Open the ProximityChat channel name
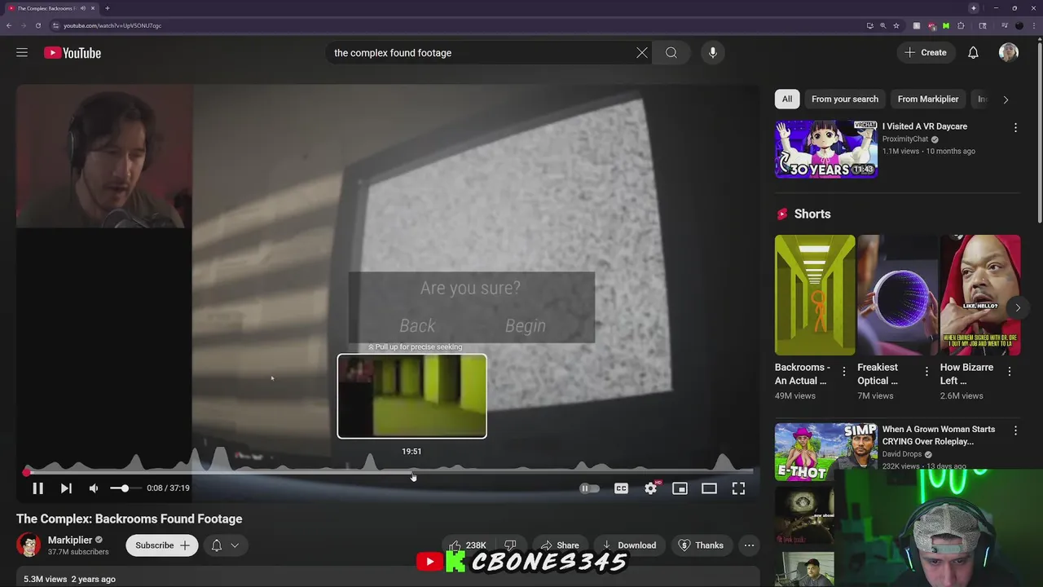The width and height of the screenshot is (1043, 587). tap(905, 139)
